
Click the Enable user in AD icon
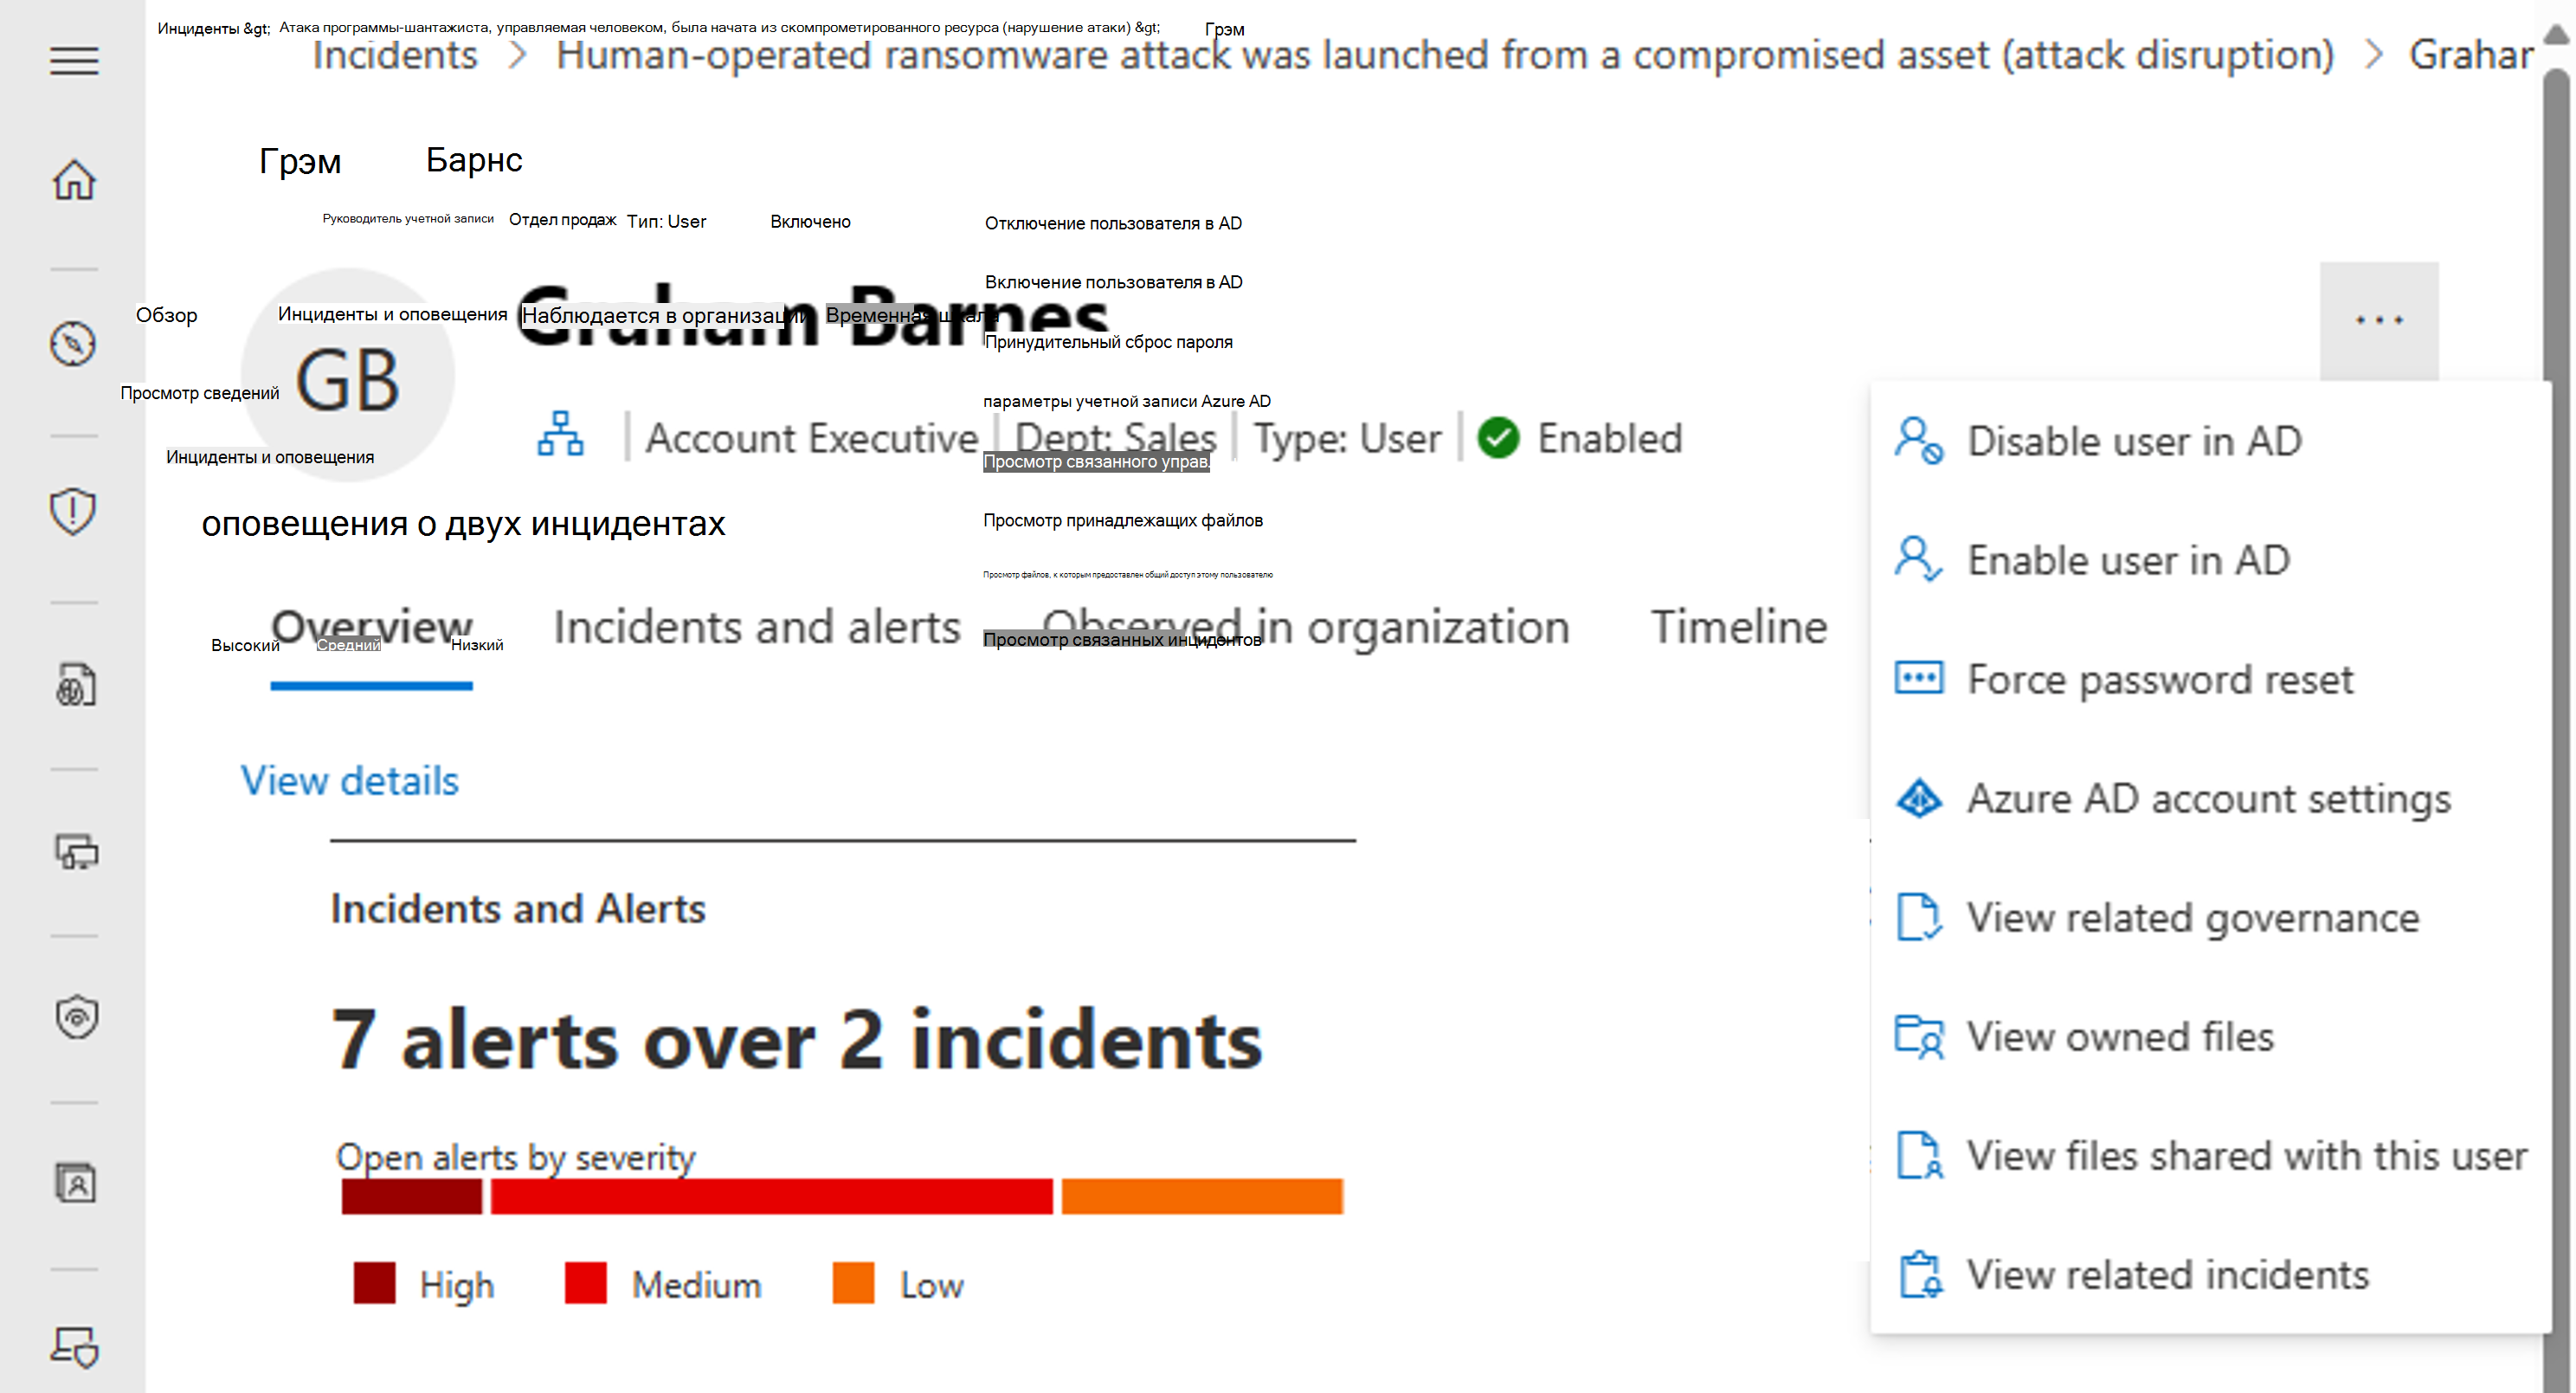pos(1921,559)
